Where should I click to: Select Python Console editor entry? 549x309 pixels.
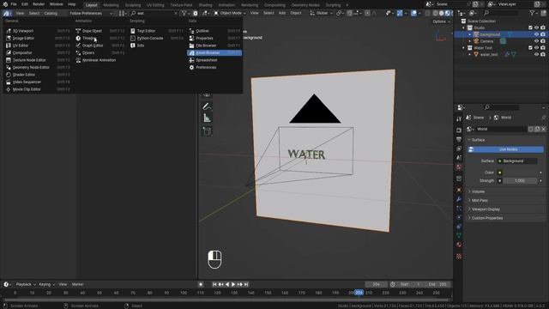pyautogui.click(x=156, y=38)
